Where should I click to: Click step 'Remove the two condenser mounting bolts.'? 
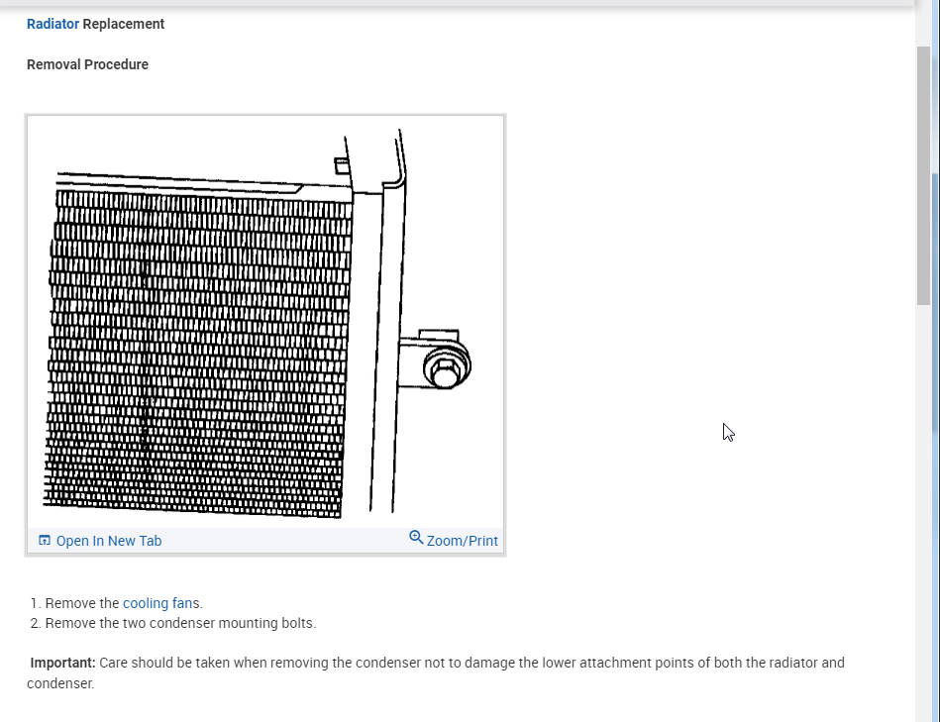pyautogui.click(x=180, y=623)
